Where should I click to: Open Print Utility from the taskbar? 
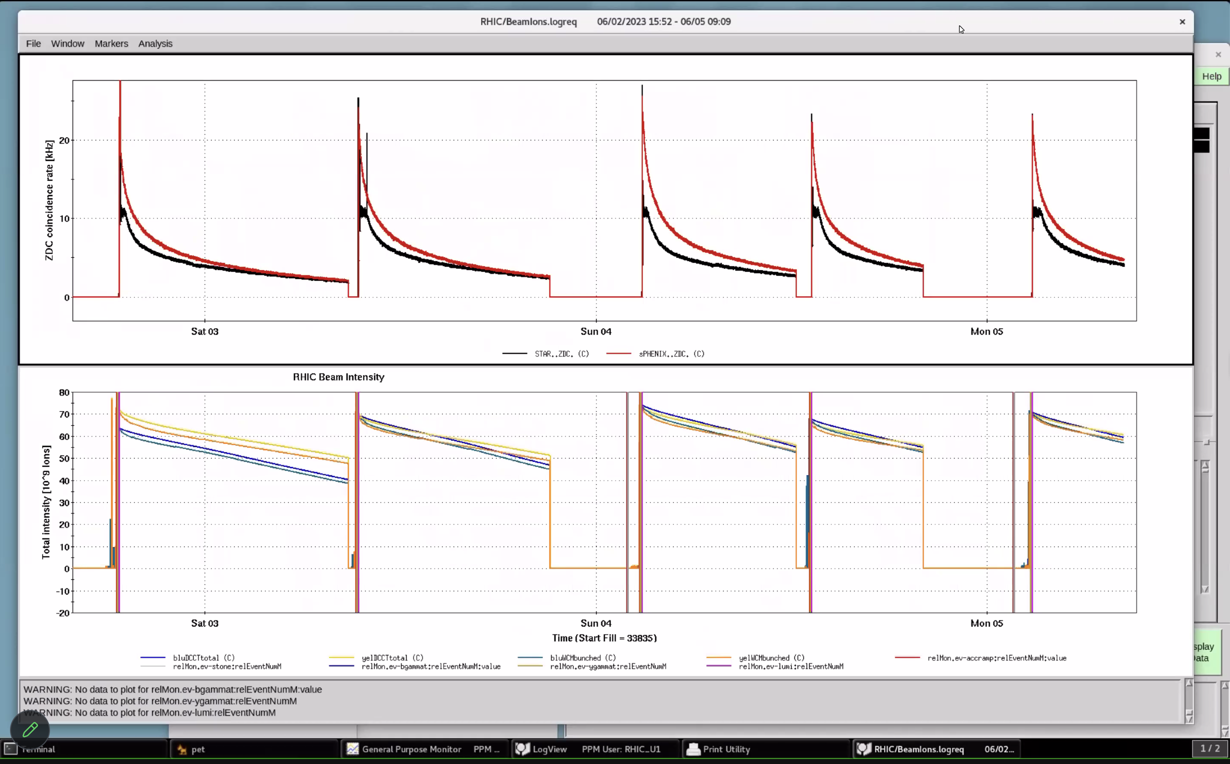(x=765, y=749)
